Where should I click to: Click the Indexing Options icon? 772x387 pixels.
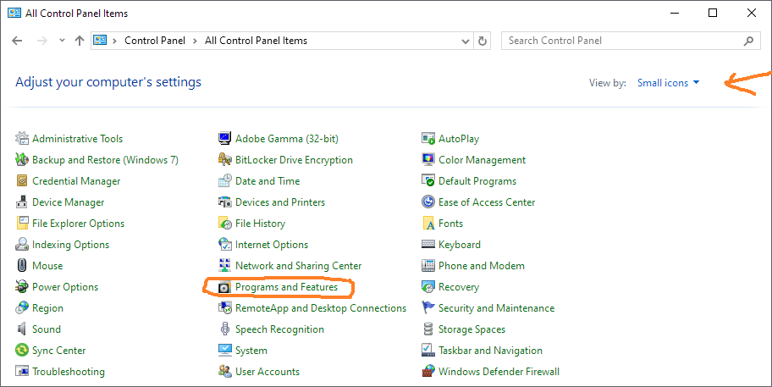(x=22, y=244)
